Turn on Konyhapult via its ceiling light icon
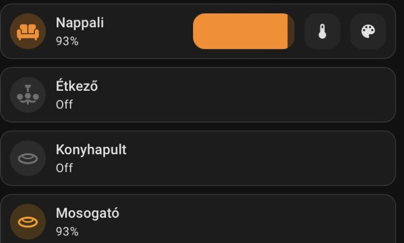Screen dimensions: 404x243 click(x=28, y=158)
